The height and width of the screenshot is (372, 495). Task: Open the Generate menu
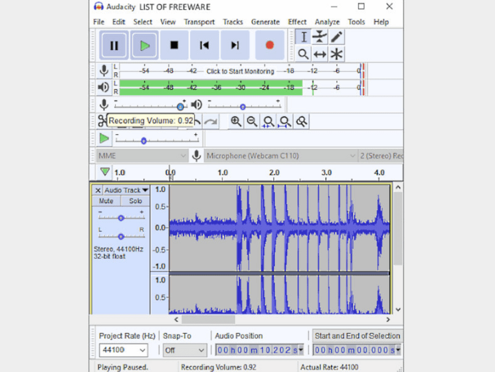[265, 22]
